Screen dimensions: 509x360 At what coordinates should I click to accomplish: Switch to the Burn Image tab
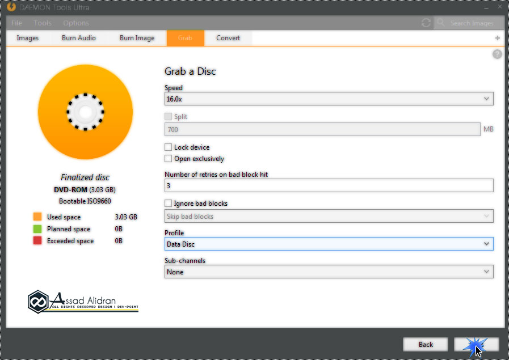[137, 38]
